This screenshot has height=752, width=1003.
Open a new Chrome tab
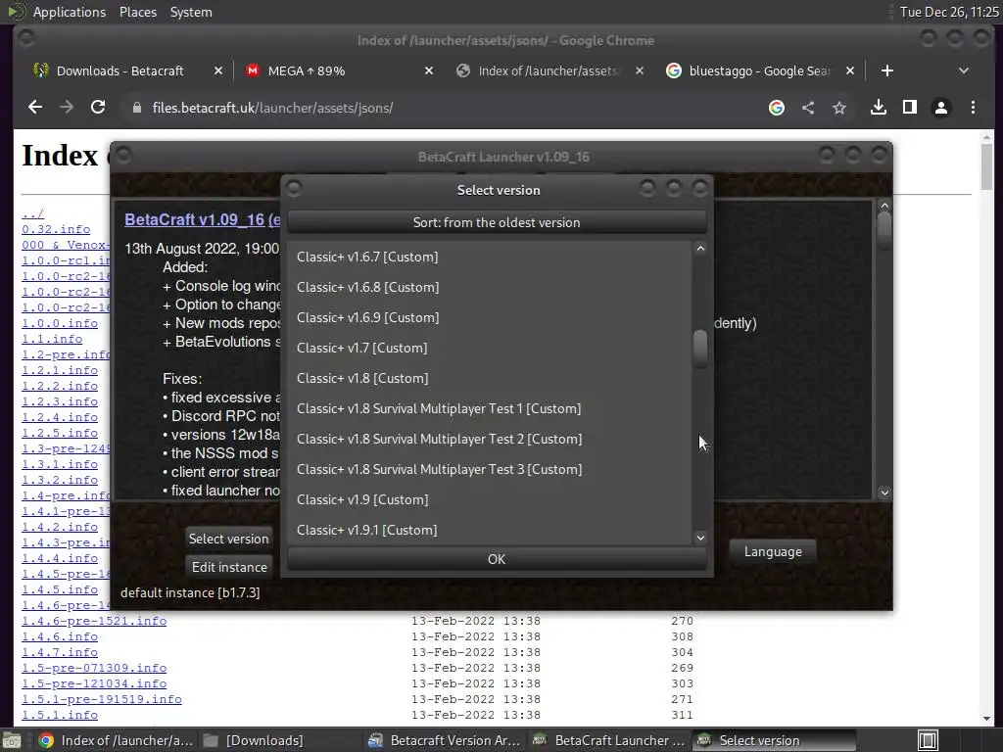click(x=886, y=70)
